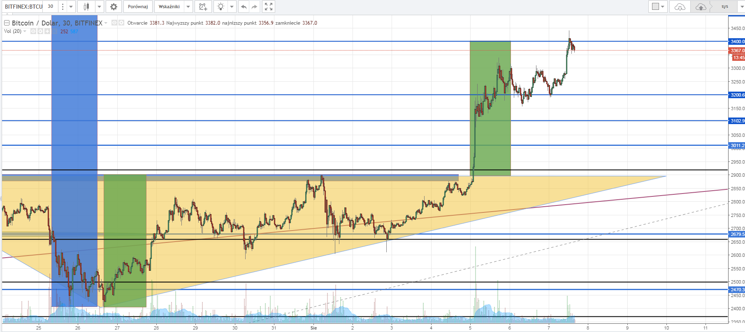Viewport: 745px width, 332px height.
Task: Click the 3200.6 blue price label
Action: click(x=736, y=95)
